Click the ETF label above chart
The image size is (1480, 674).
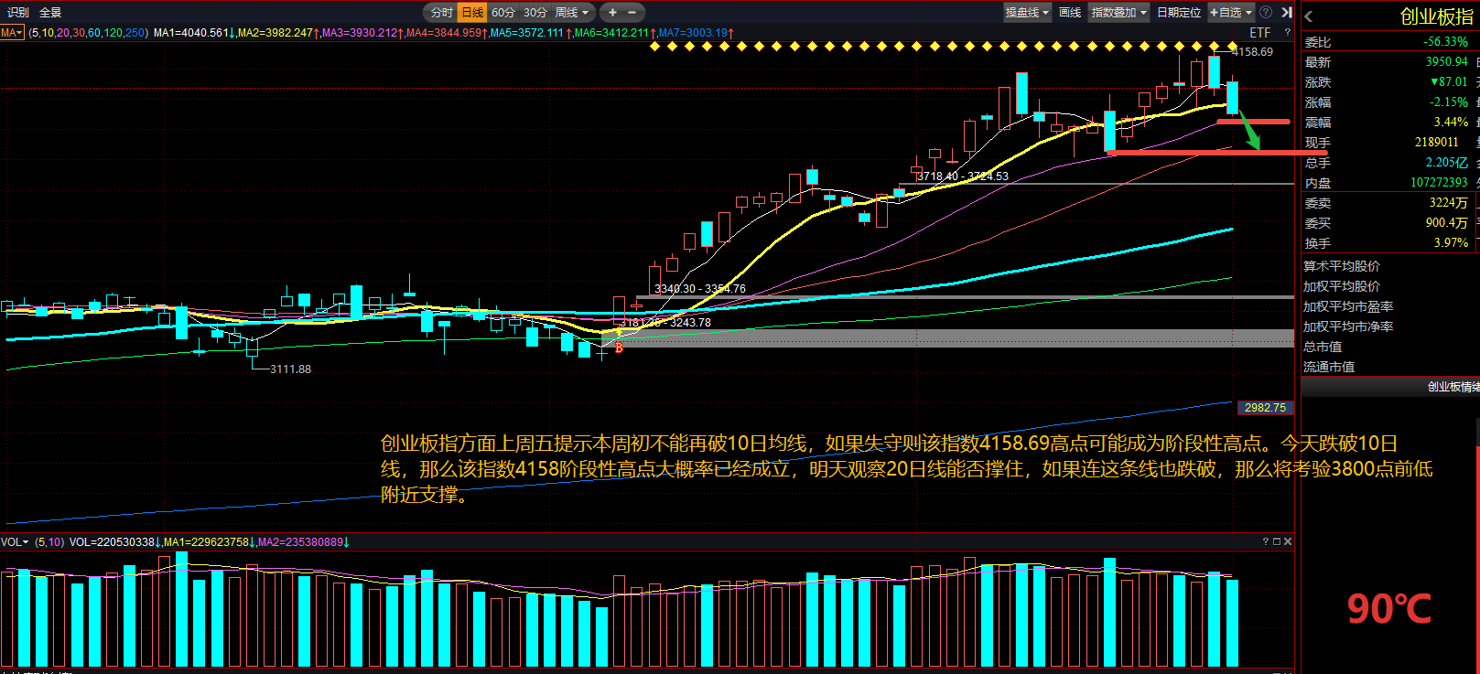point(1260,33)
